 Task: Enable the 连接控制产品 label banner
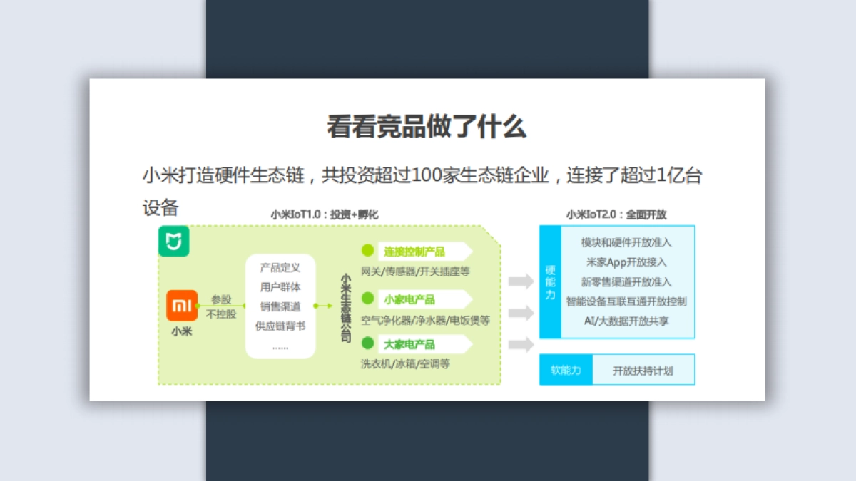point(421,251)
